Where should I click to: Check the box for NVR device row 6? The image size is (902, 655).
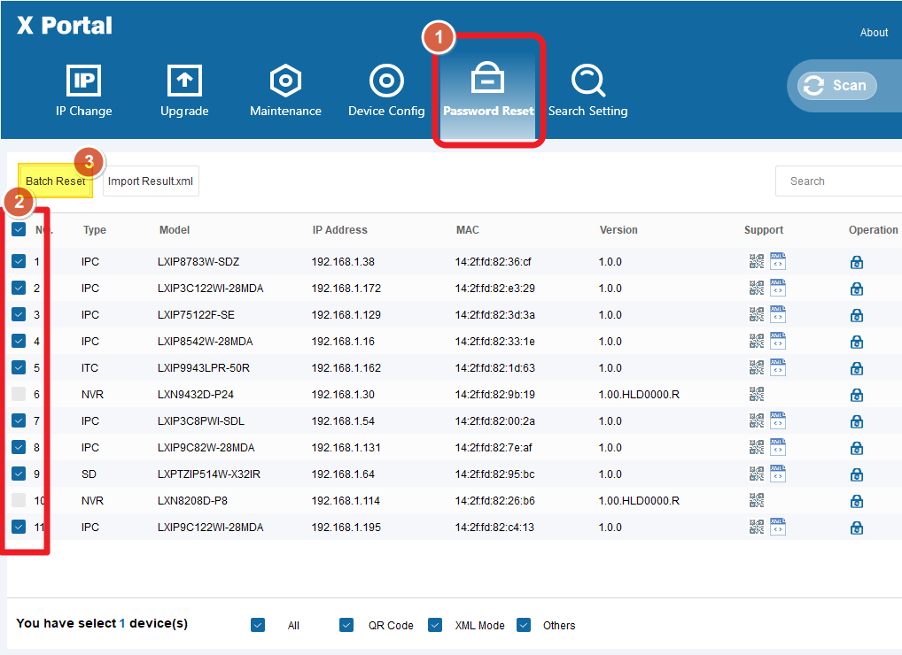click(x=19, y=395)
